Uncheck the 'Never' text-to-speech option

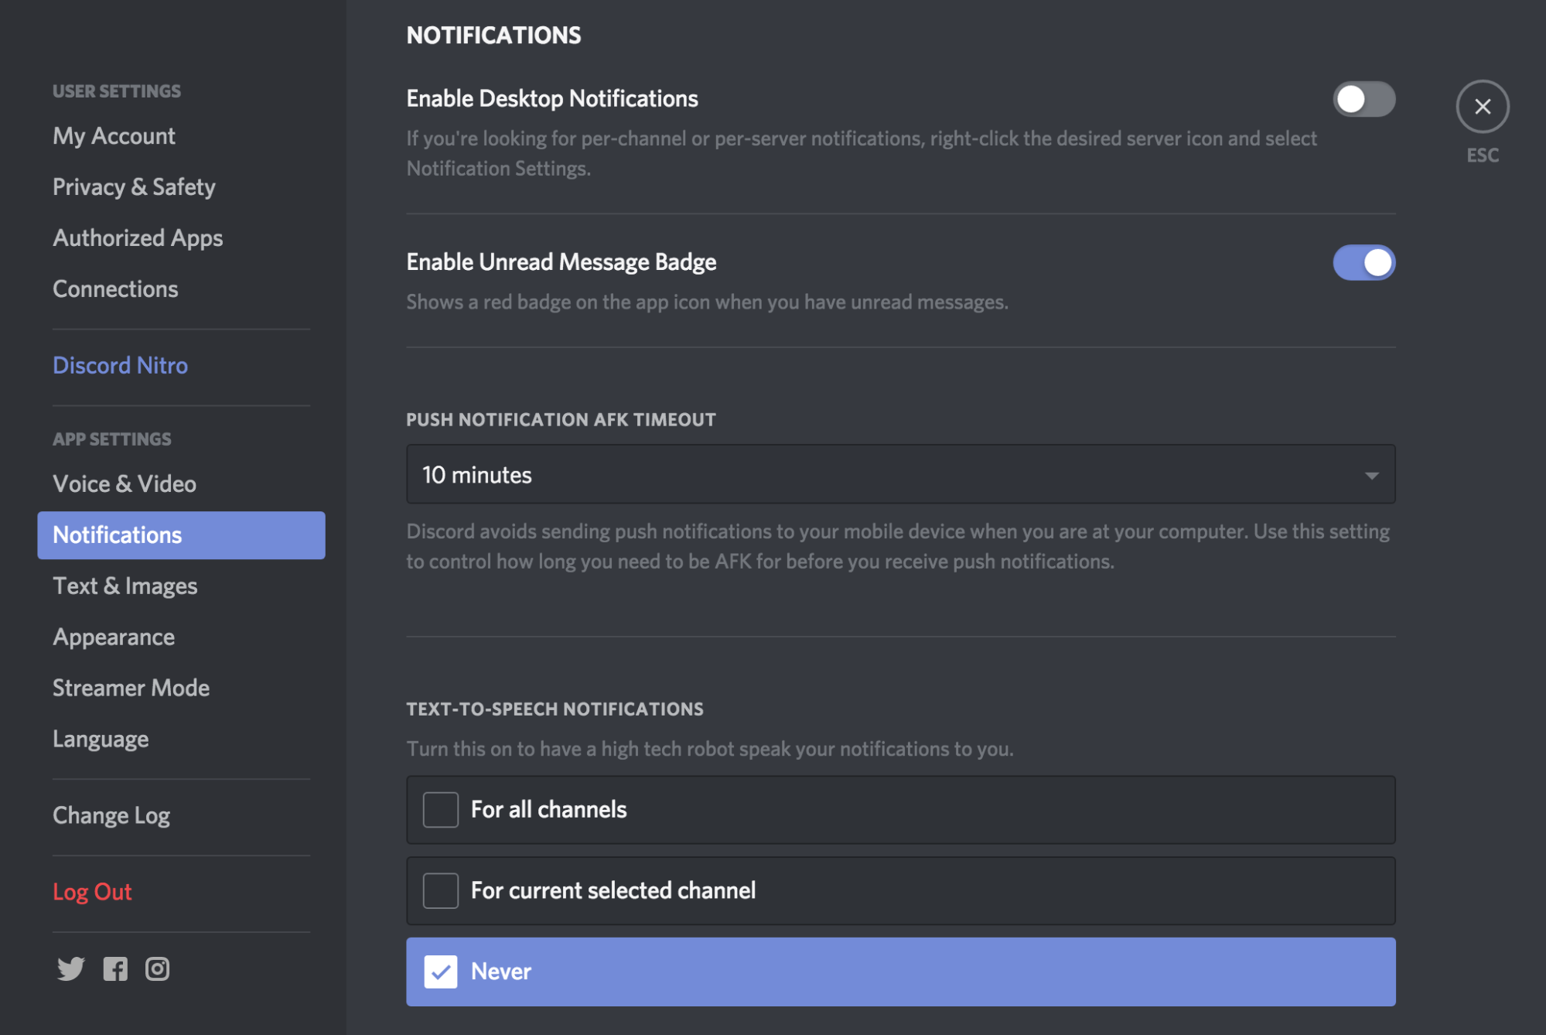click(x=442, y=972)
